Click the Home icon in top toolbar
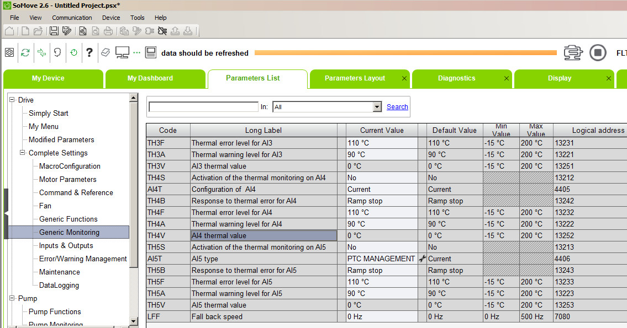Screen dimensions: 627x328 pos(9,31)
